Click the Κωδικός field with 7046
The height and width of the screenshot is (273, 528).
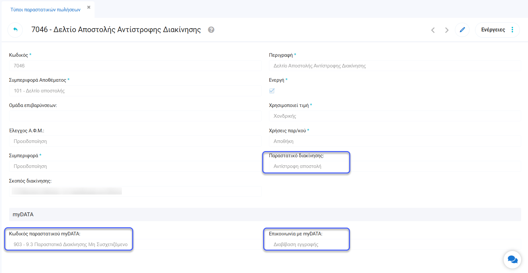[x=135, y=66]
